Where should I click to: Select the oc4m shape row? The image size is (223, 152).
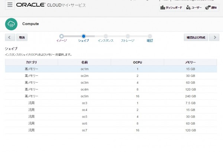[111, 89]
